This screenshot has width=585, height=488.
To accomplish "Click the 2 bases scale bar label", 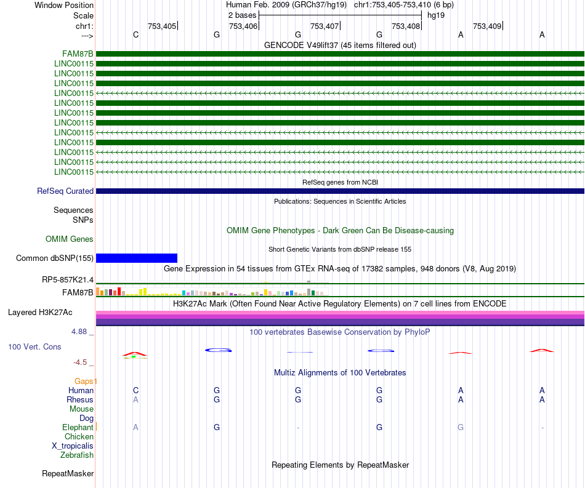I will (242, 15).
